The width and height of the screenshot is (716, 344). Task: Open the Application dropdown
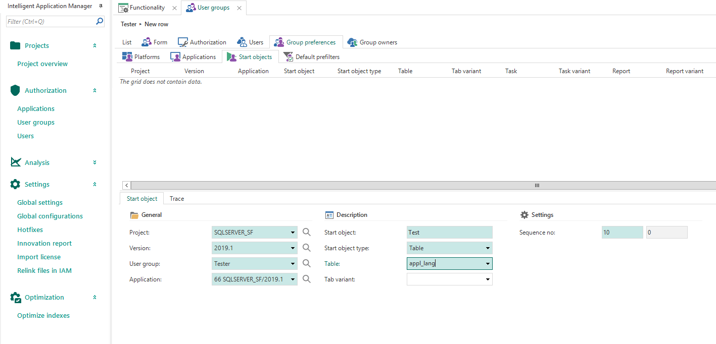coord(293,279)
